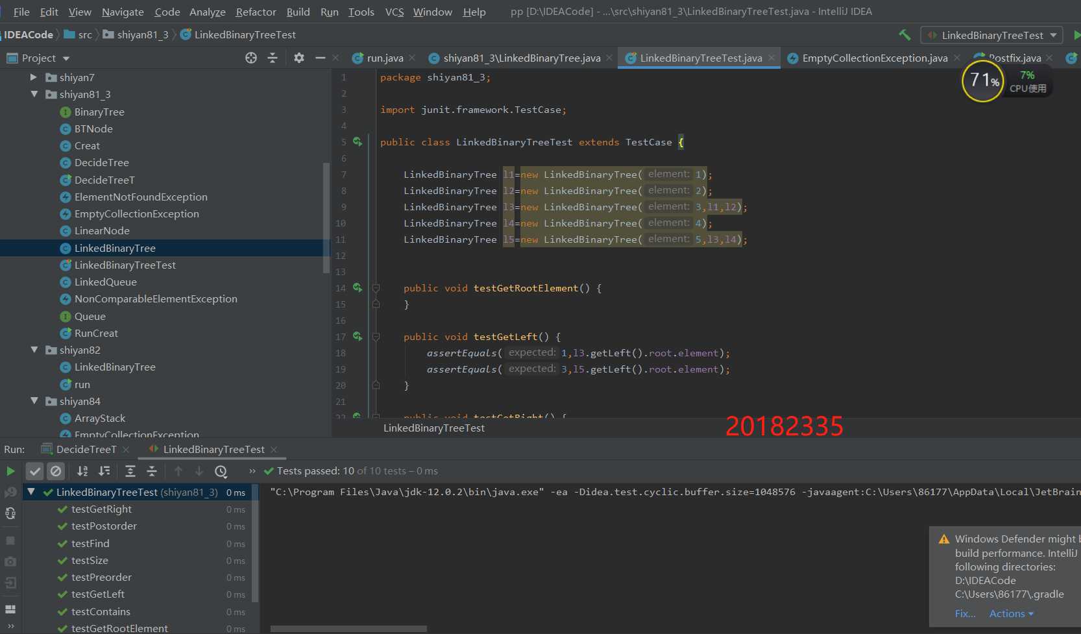
Task: Open the Navigate menu
Action: pos(123,12)
